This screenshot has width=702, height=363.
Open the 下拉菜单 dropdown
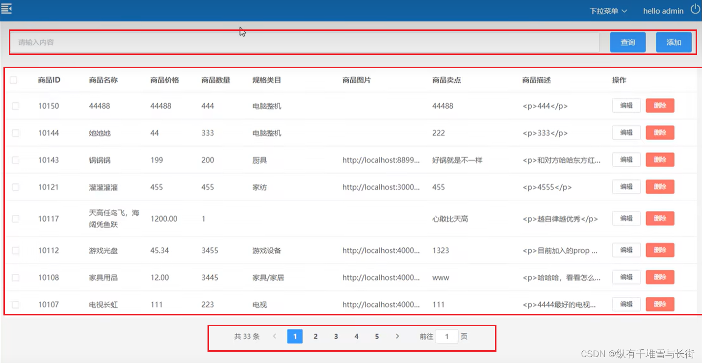[608, 11]
